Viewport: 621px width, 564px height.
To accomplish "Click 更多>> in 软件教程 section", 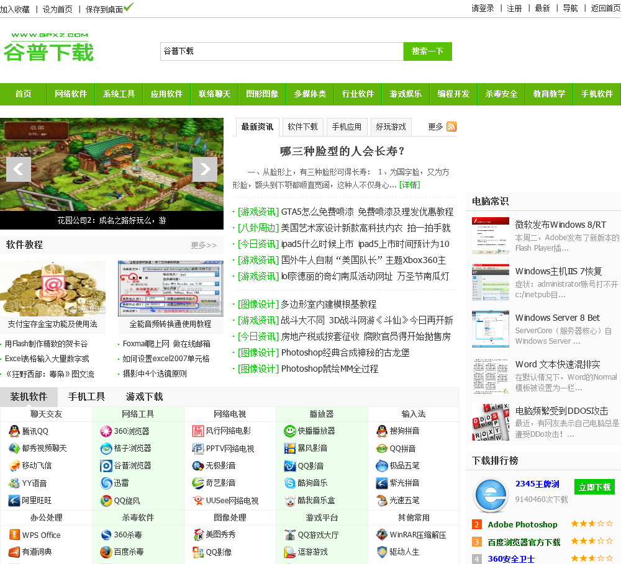I will [x=204, y=245].
